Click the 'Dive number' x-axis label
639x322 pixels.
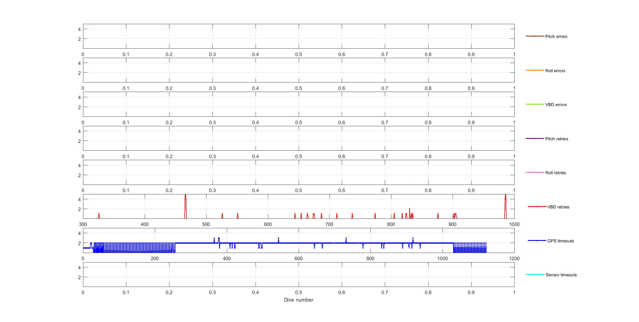click(298, 300)
